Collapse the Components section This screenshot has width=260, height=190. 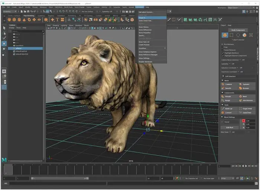(x=222, y=93)
